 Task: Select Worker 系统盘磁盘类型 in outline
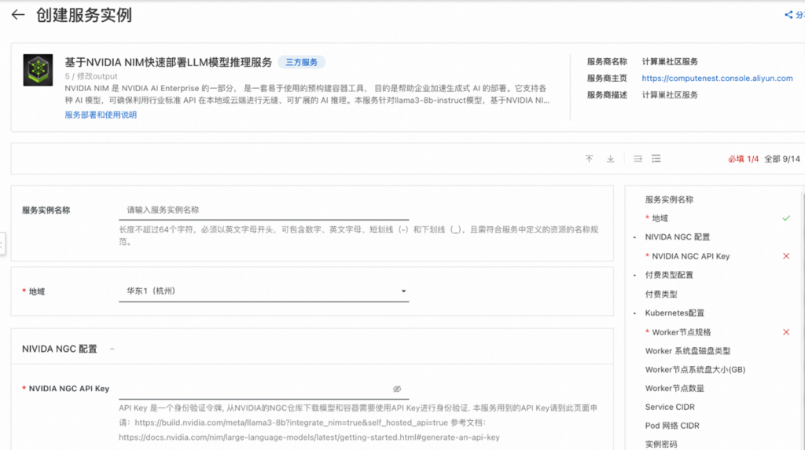point(687,351)
